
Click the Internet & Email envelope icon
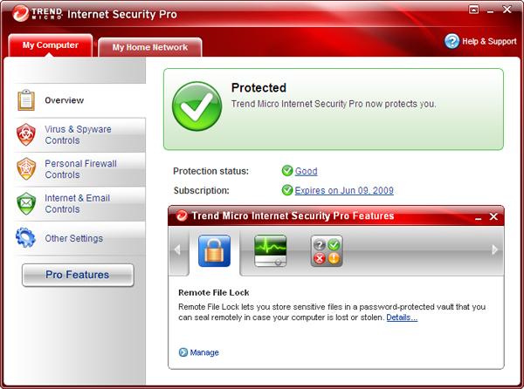pyautogui.click(x=26, y=203)
